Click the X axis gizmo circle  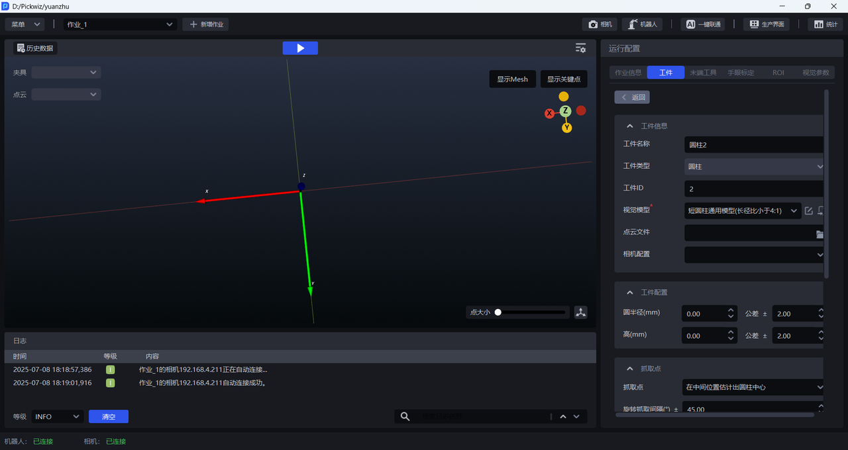click(x=549, y=113)
